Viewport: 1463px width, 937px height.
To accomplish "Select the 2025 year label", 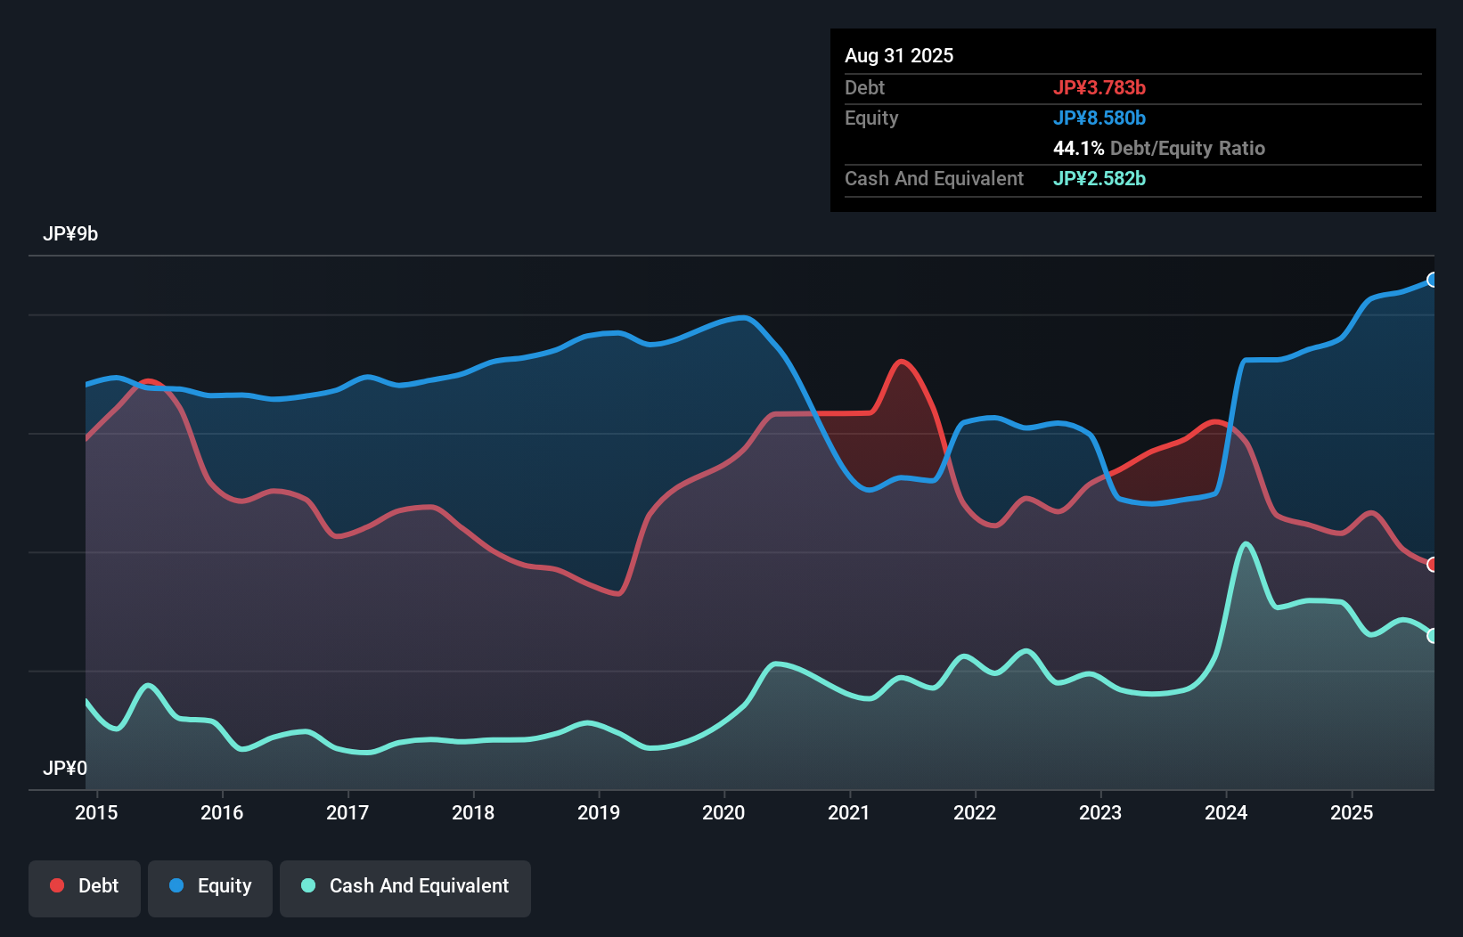I will tap(1352, 812).
